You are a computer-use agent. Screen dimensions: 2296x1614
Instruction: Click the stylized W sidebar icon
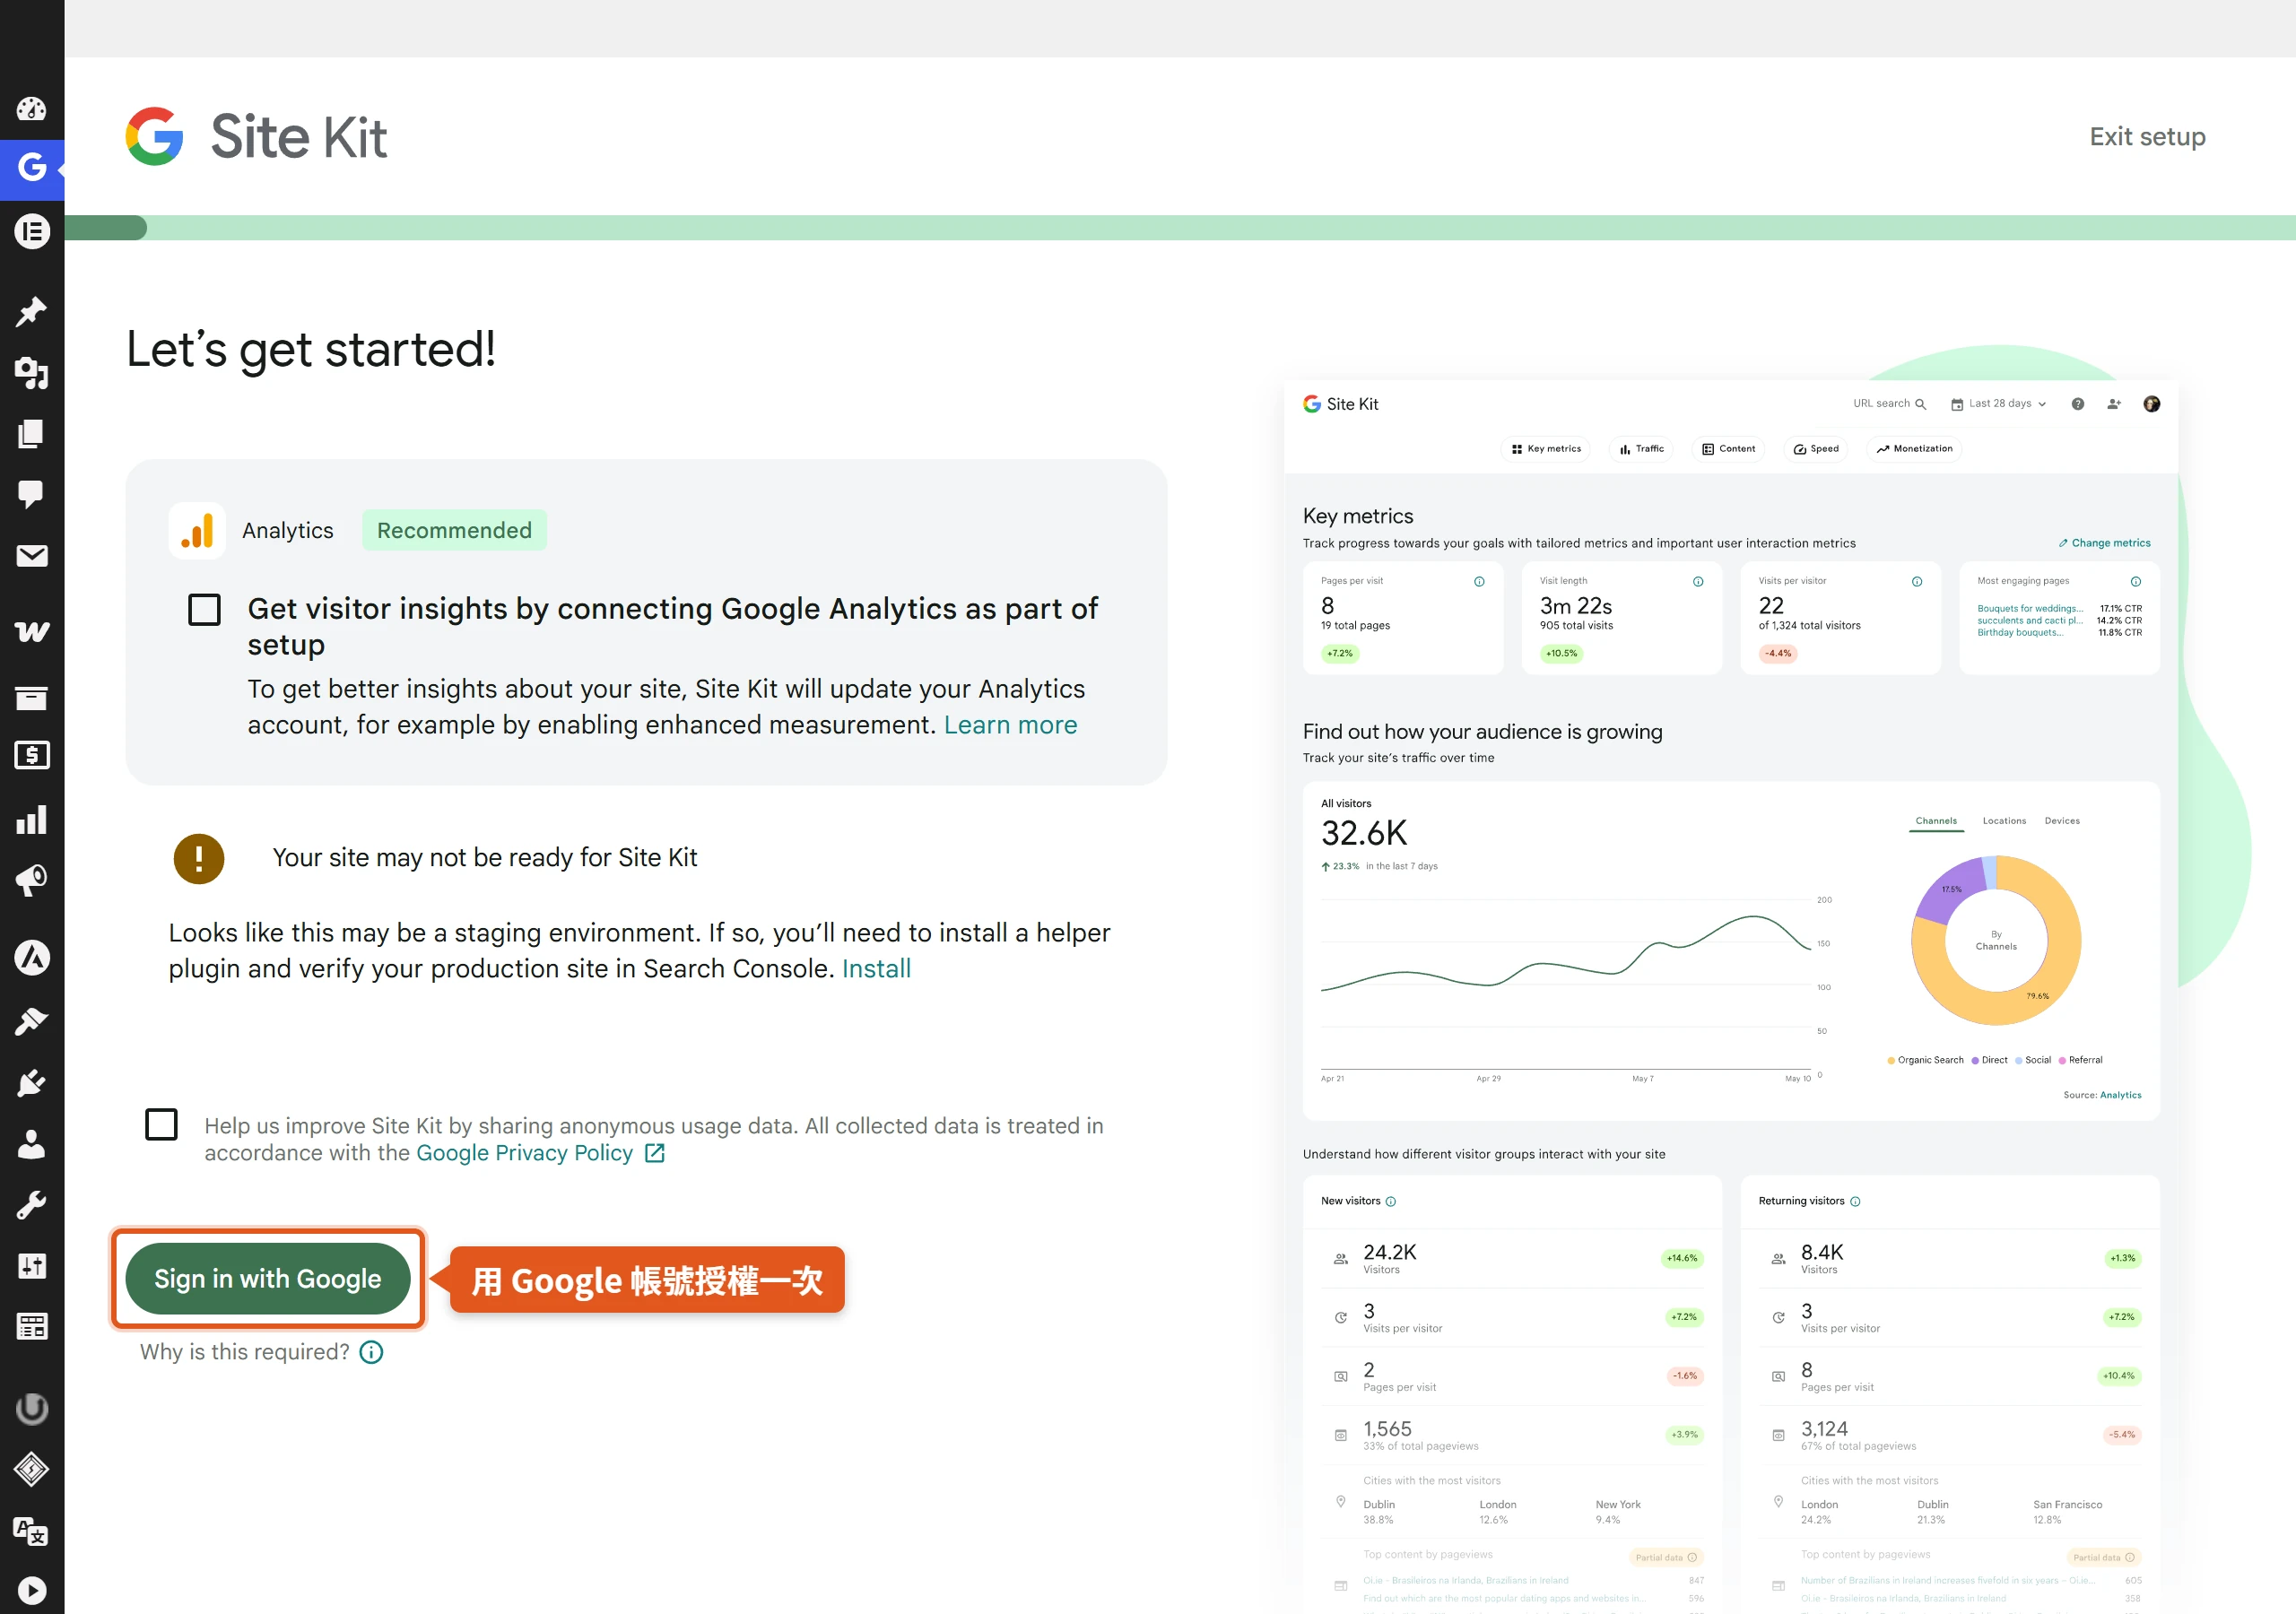click(x=31, y=631)
